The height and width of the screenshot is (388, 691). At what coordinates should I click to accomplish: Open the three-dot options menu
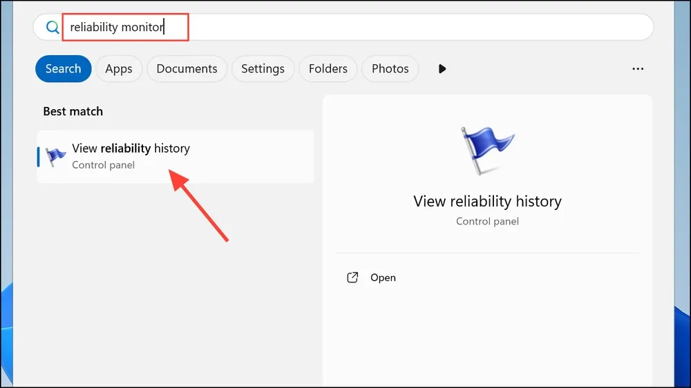[x=638, y=69]
